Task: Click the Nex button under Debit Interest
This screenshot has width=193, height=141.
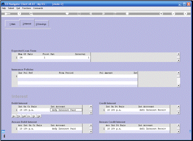Action: click(14, 116)
